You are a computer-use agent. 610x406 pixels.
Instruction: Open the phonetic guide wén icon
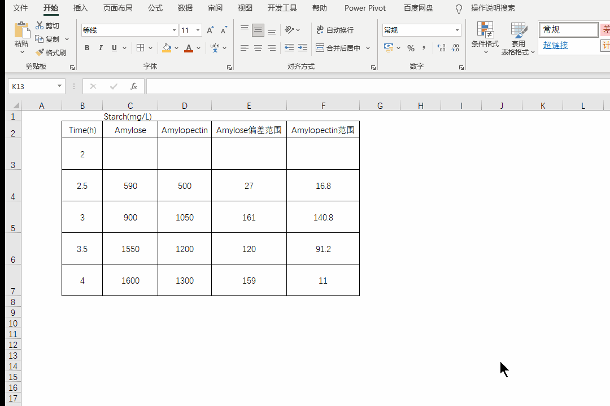pyautogui.click(x=215, y=48)
